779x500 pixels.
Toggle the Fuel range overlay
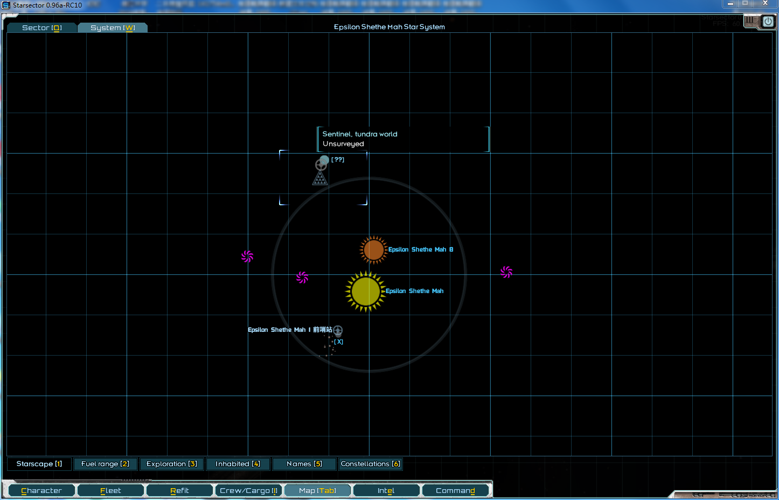coord(105,464)
